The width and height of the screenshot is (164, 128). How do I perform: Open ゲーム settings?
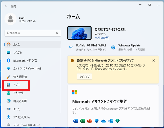click(x=33, y=109)
